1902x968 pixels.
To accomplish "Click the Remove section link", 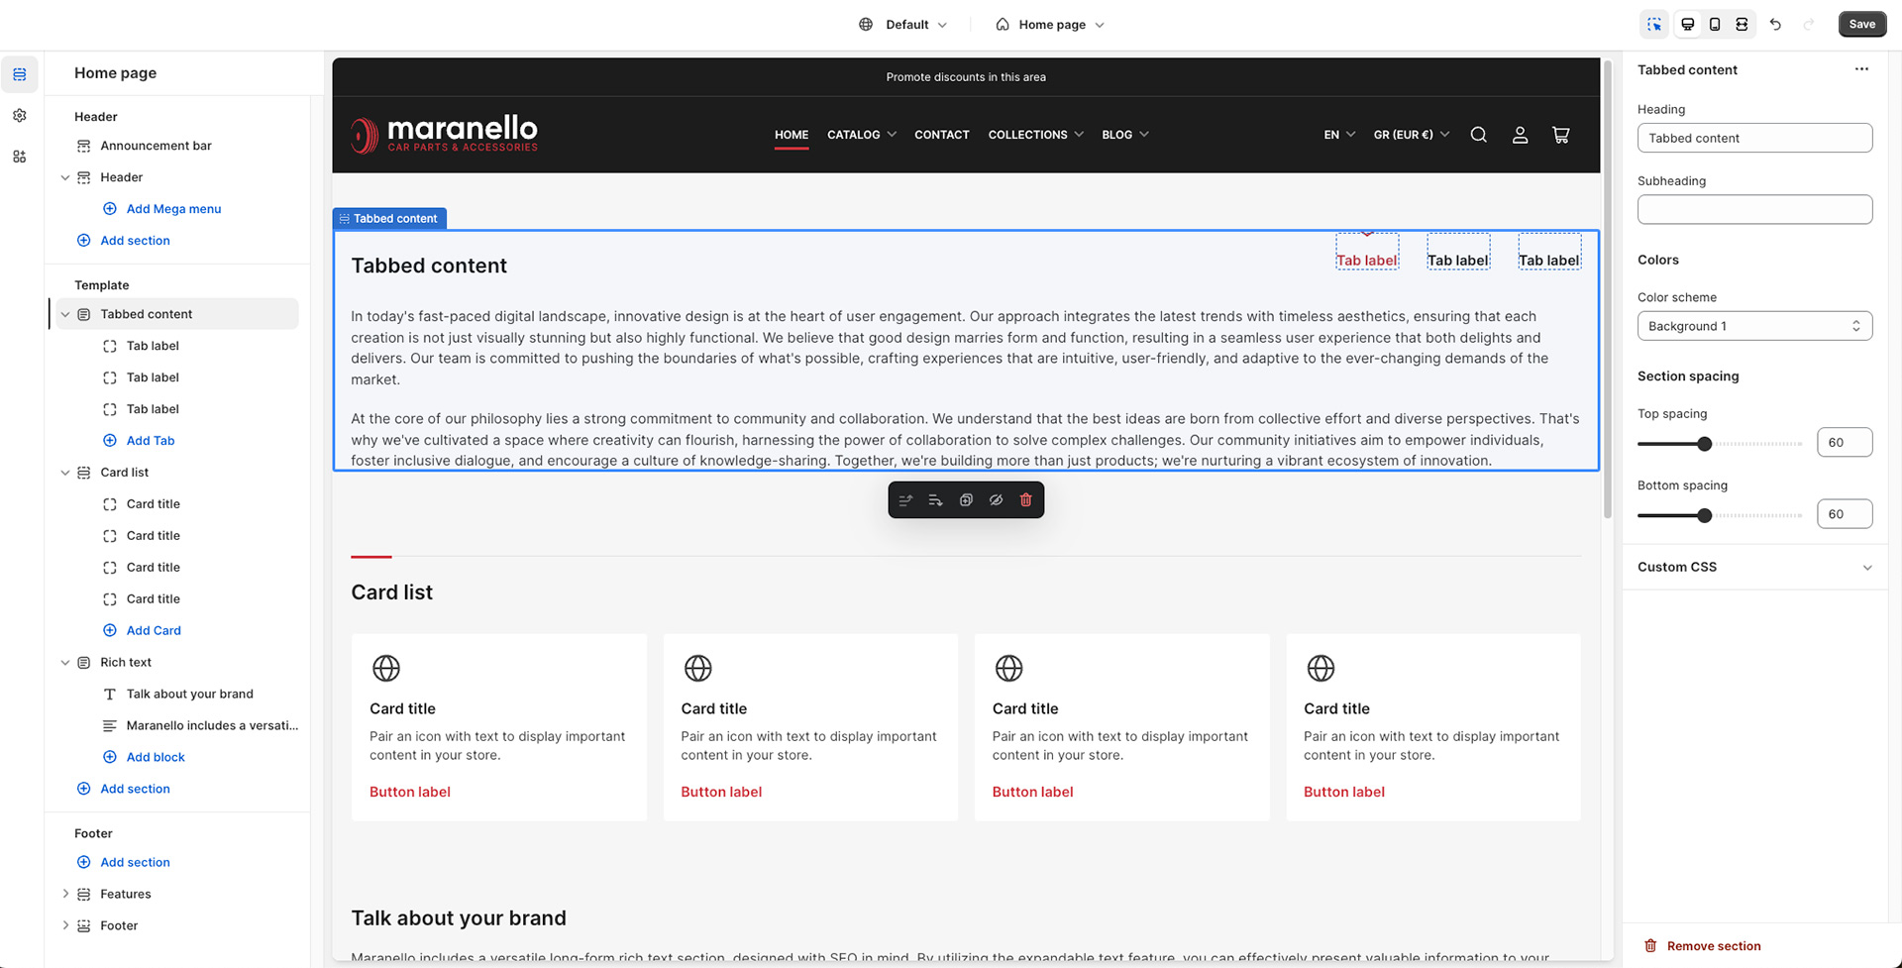I will [1713, 945].
